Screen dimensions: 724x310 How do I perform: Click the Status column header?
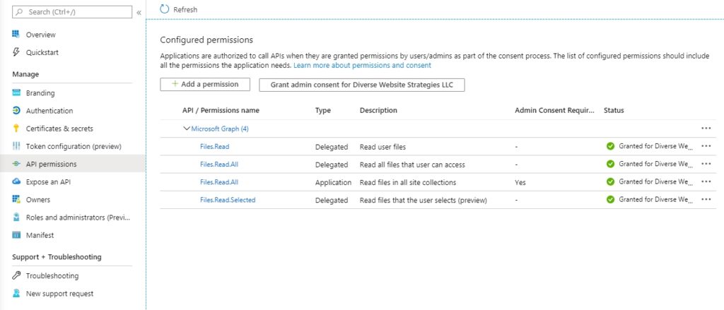pos(614,110)
